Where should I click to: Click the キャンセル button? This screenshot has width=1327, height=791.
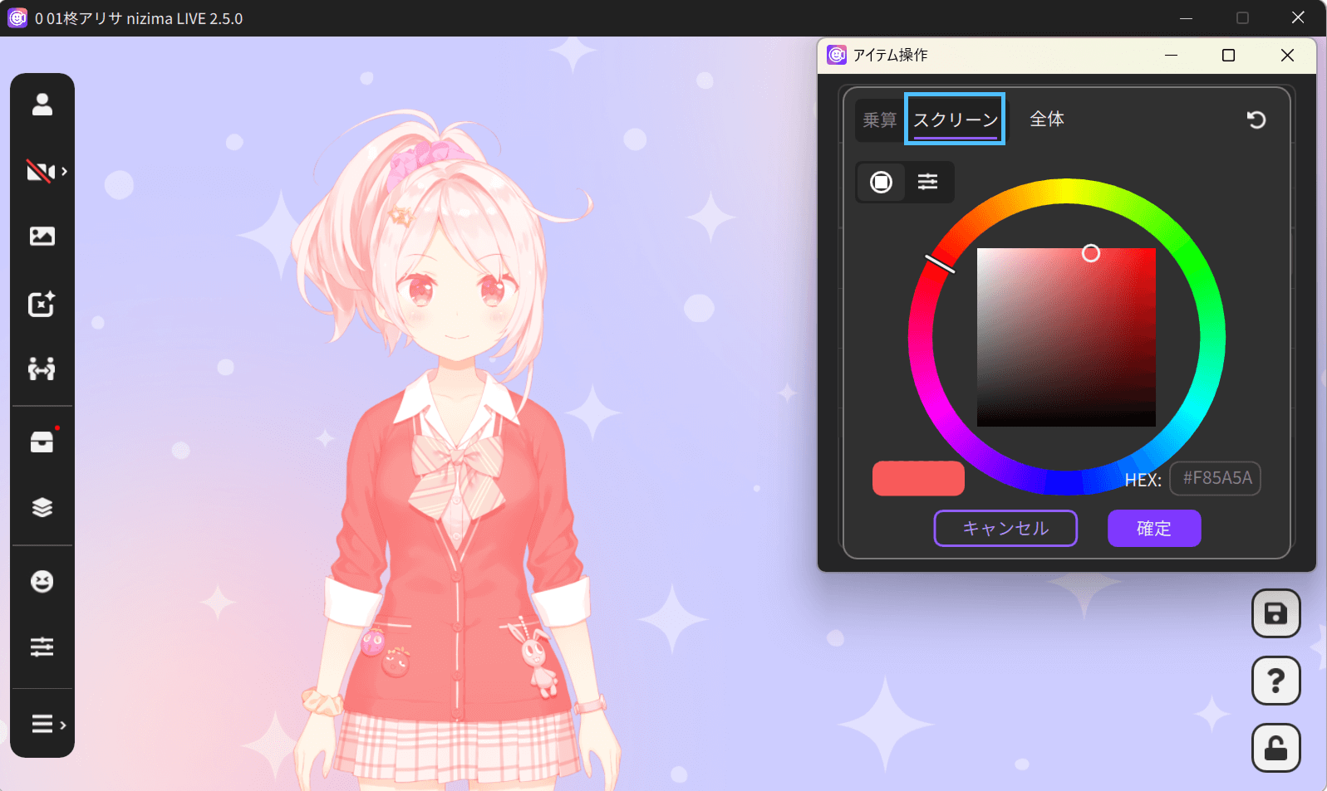pos(1005,529)
